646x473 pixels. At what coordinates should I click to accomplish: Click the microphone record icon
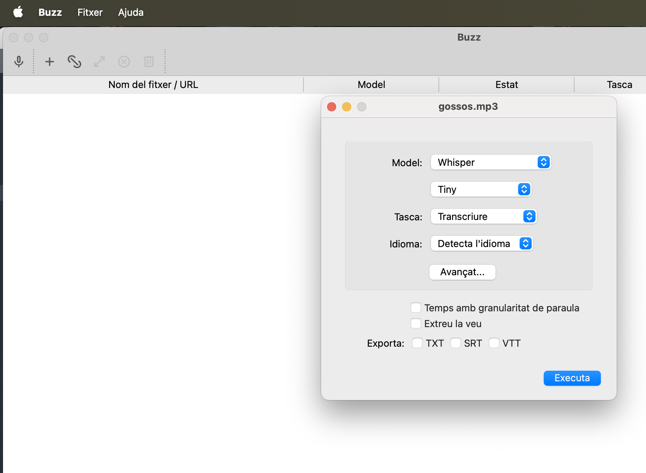point(18,61)
